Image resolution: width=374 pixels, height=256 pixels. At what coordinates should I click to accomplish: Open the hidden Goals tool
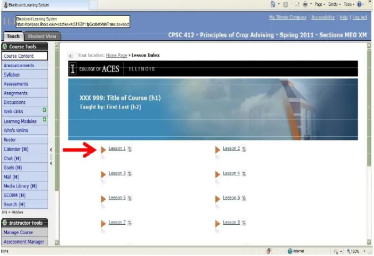[x=24, y=167]
